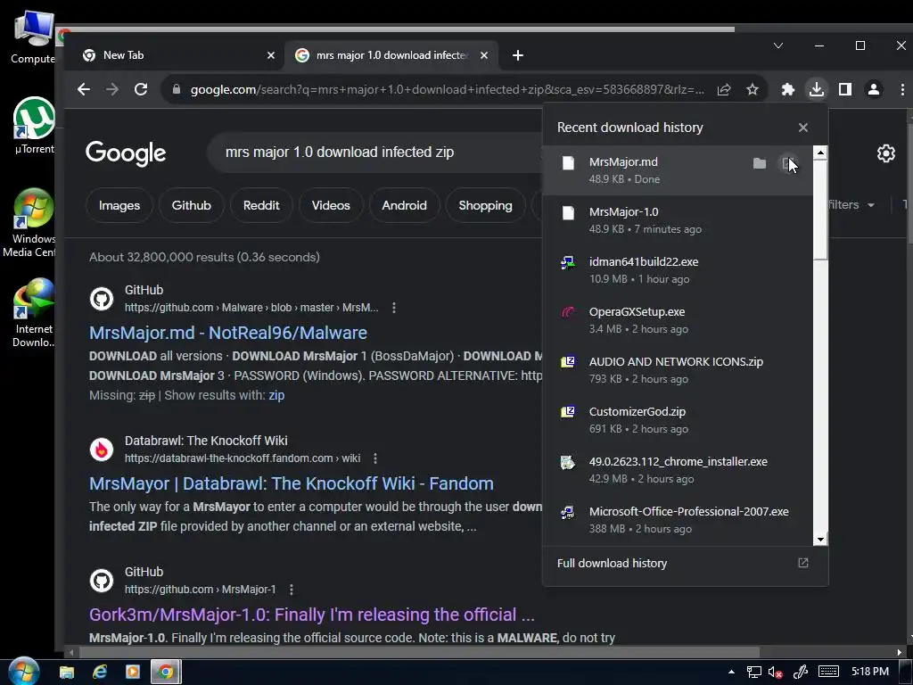
Task: Open the side panel icon
Action: (845, 89)
